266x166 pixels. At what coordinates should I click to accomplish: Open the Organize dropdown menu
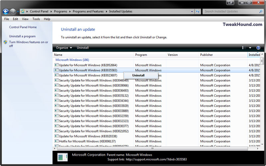(64, 48)
